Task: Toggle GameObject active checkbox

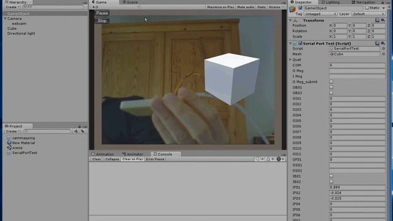Action: tap(300, 8)
